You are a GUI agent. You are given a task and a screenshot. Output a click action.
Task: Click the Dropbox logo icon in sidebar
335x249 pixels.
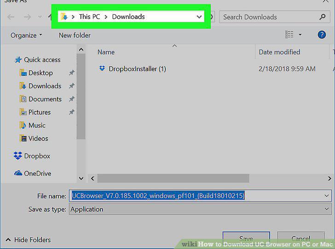pos(18,156)
